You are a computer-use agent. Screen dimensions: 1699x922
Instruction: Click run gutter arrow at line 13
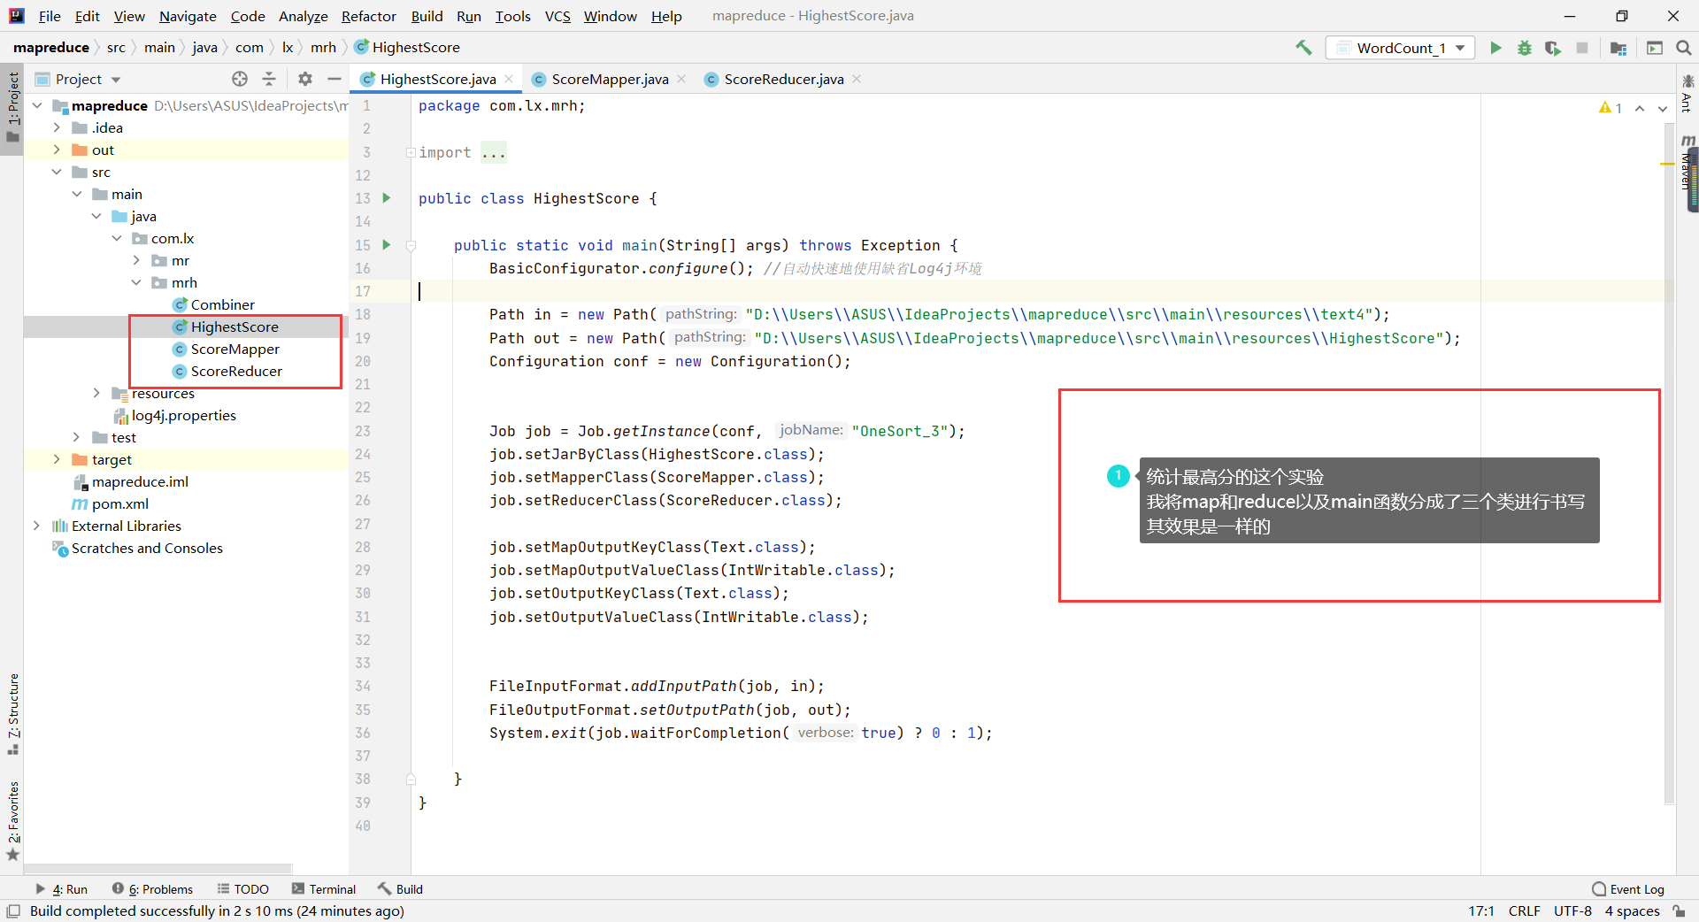point(387,197)
